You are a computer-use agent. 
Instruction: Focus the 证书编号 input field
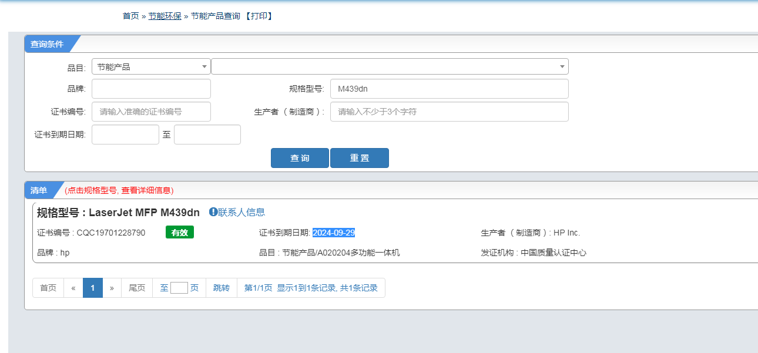(x=151, y=112)
